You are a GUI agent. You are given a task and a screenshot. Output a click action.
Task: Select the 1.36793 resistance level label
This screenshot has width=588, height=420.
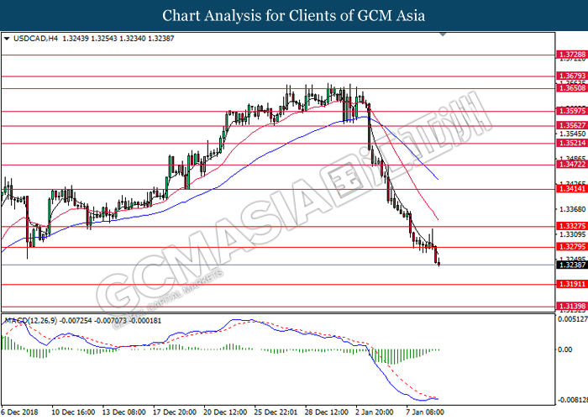point(572,76)
